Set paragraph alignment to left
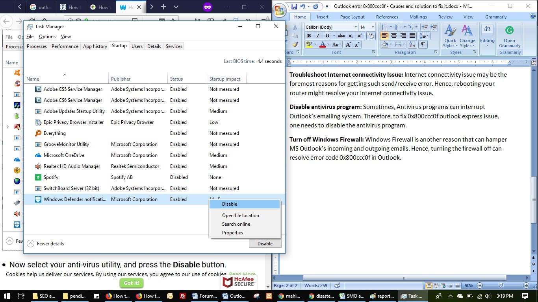The width and height of the screenshot is (538, 302). pyautogui.click(x=384, y=36)
